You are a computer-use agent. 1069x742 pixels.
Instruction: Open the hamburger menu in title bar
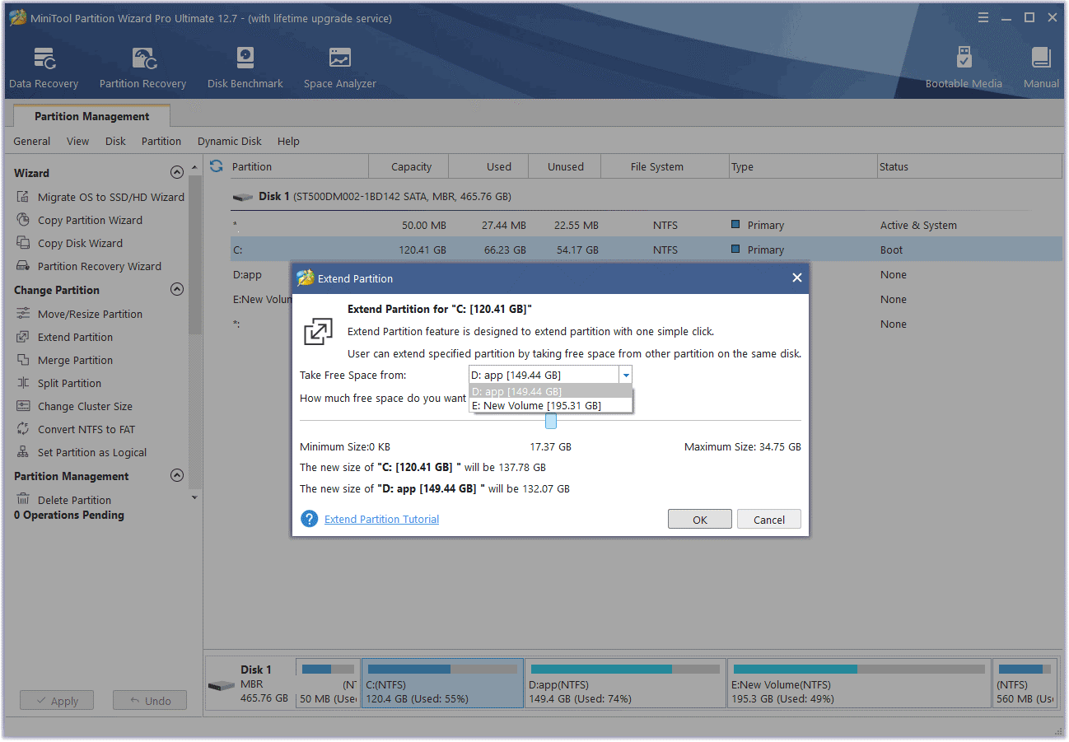pos(983,17)
